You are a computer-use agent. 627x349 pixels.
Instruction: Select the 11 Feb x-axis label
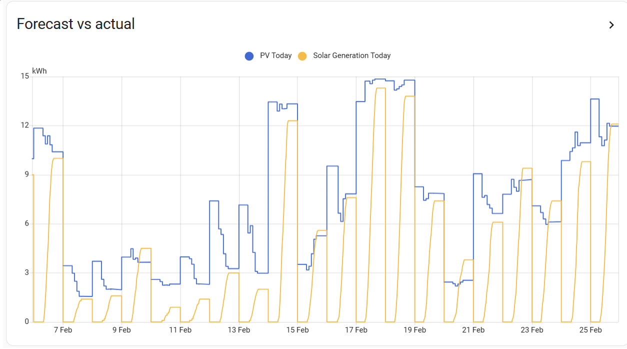pos(180,330)
